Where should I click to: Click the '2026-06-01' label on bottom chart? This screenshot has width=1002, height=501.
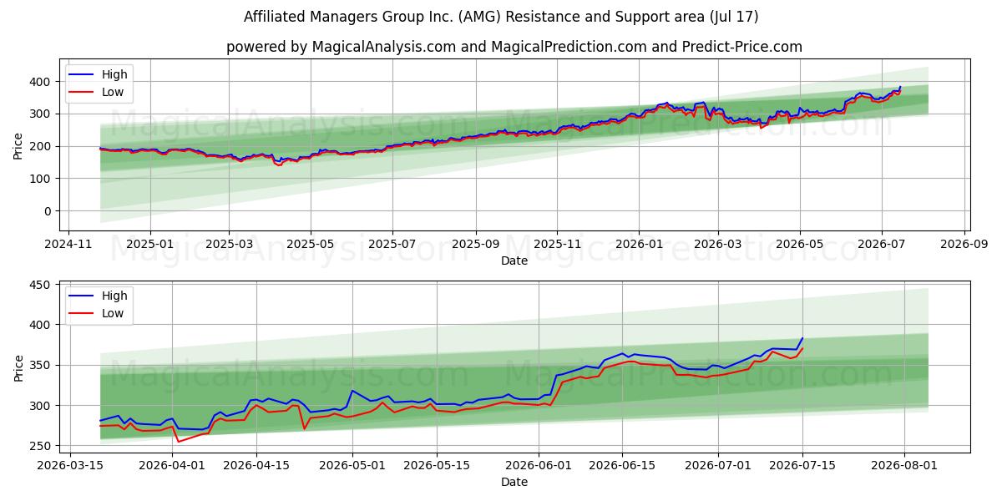[539, 466]
